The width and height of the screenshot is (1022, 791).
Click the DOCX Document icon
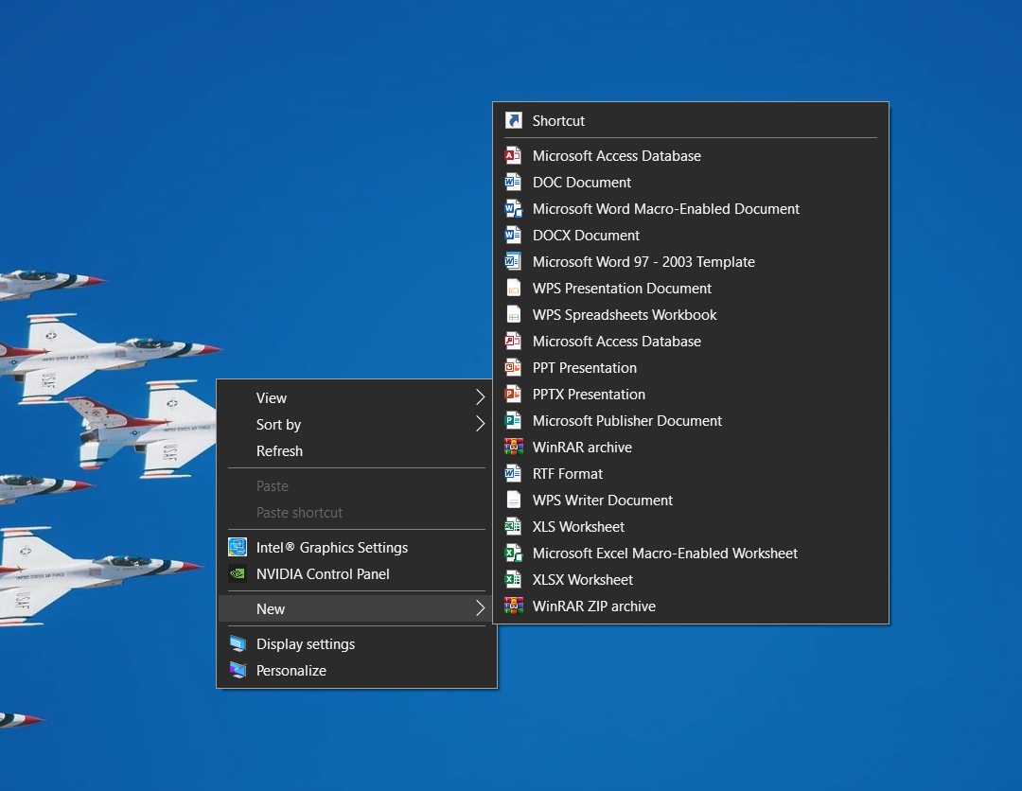coord(514,236)
